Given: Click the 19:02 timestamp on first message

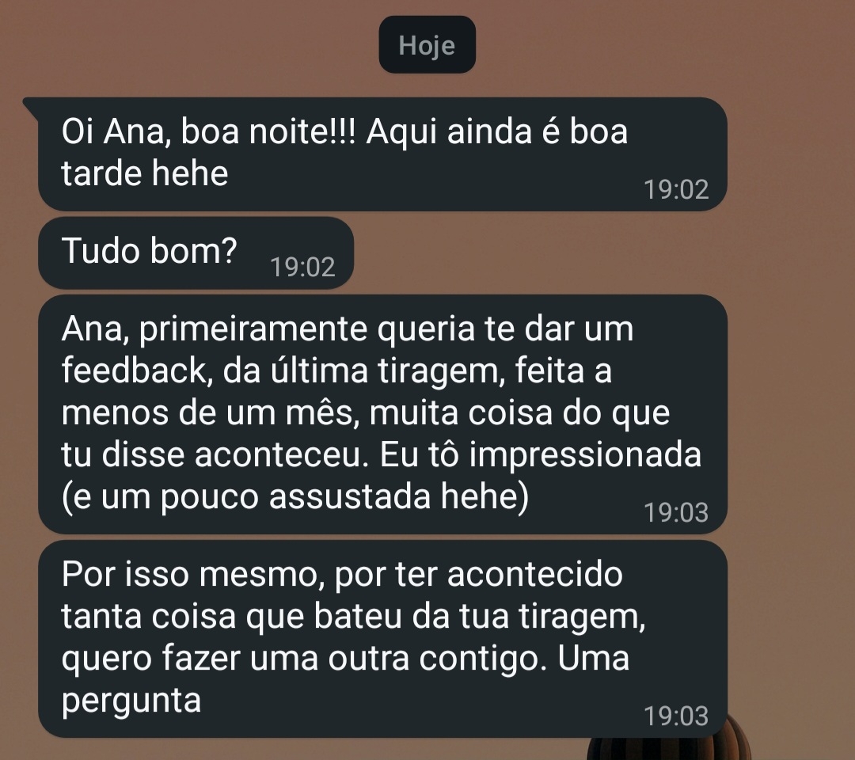Looking at the screenshot, I should click(x=676, y=189).
